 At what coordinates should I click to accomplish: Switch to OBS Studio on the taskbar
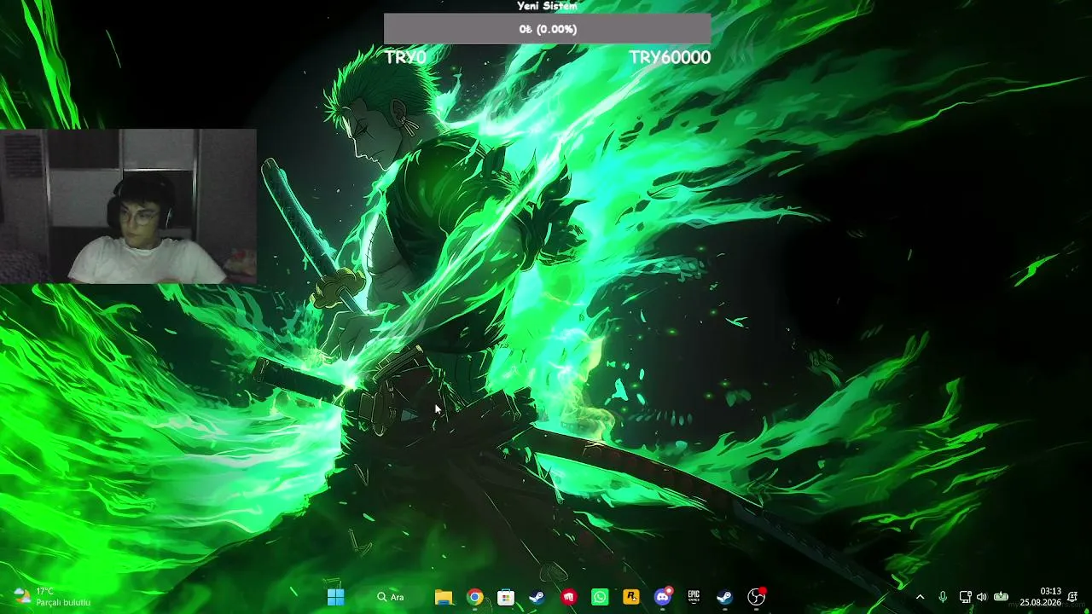coord(756,597)
